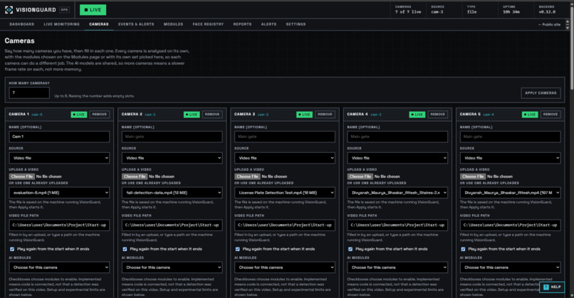This screenshot has width=574, height=298.
Task: Click Camera 1 video file path field
Action: click(x=59, y=225)
